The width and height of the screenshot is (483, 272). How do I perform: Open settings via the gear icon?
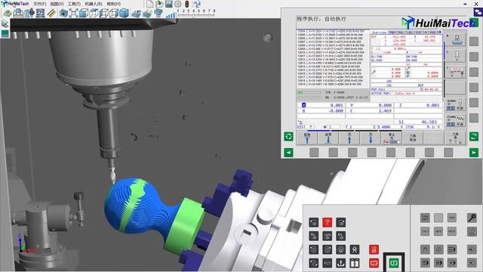click(178, 4)
